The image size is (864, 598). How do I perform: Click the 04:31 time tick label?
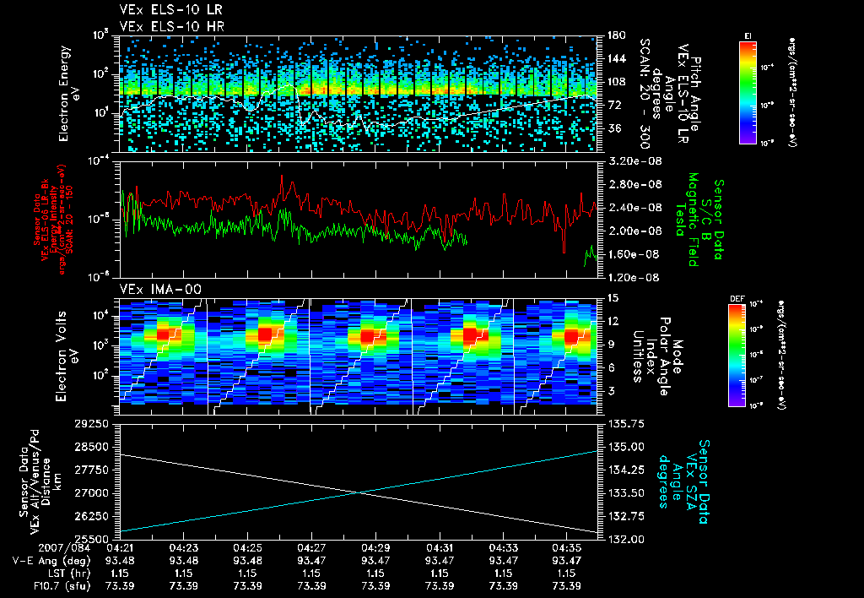439,549
